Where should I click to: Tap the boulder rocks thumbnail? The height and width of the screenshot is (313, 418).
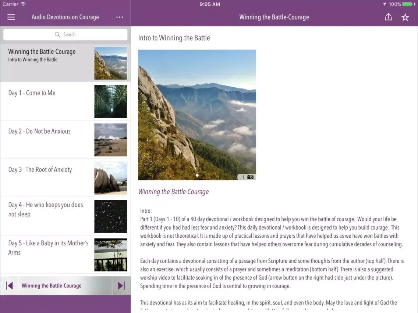111,178
